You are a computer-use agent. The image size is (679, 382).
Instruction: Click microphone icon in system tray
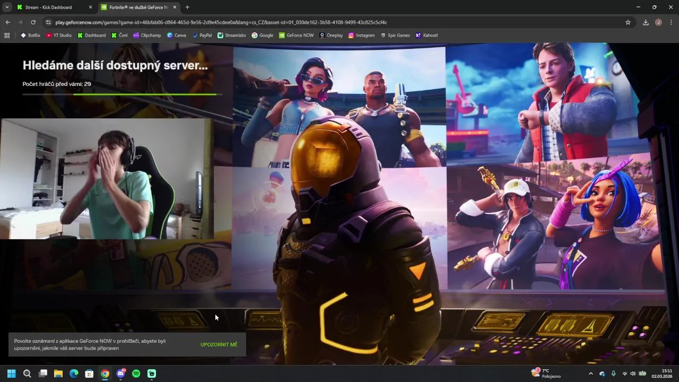(x=614, y=374)
